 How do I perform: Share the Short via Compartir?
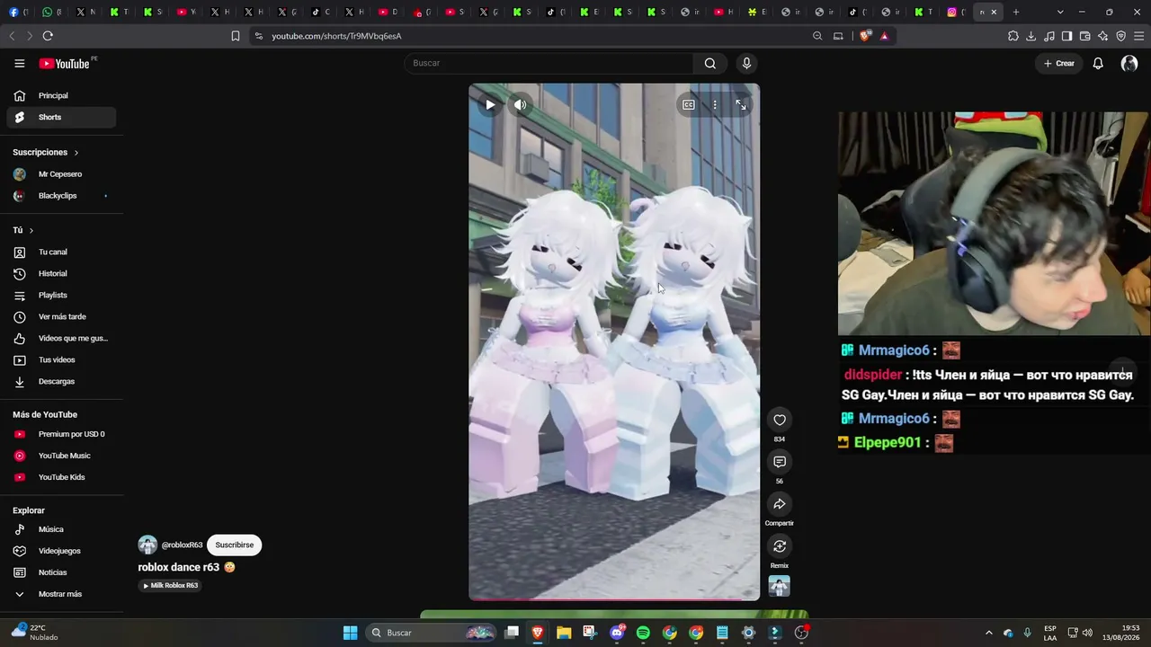pos(780,504)
